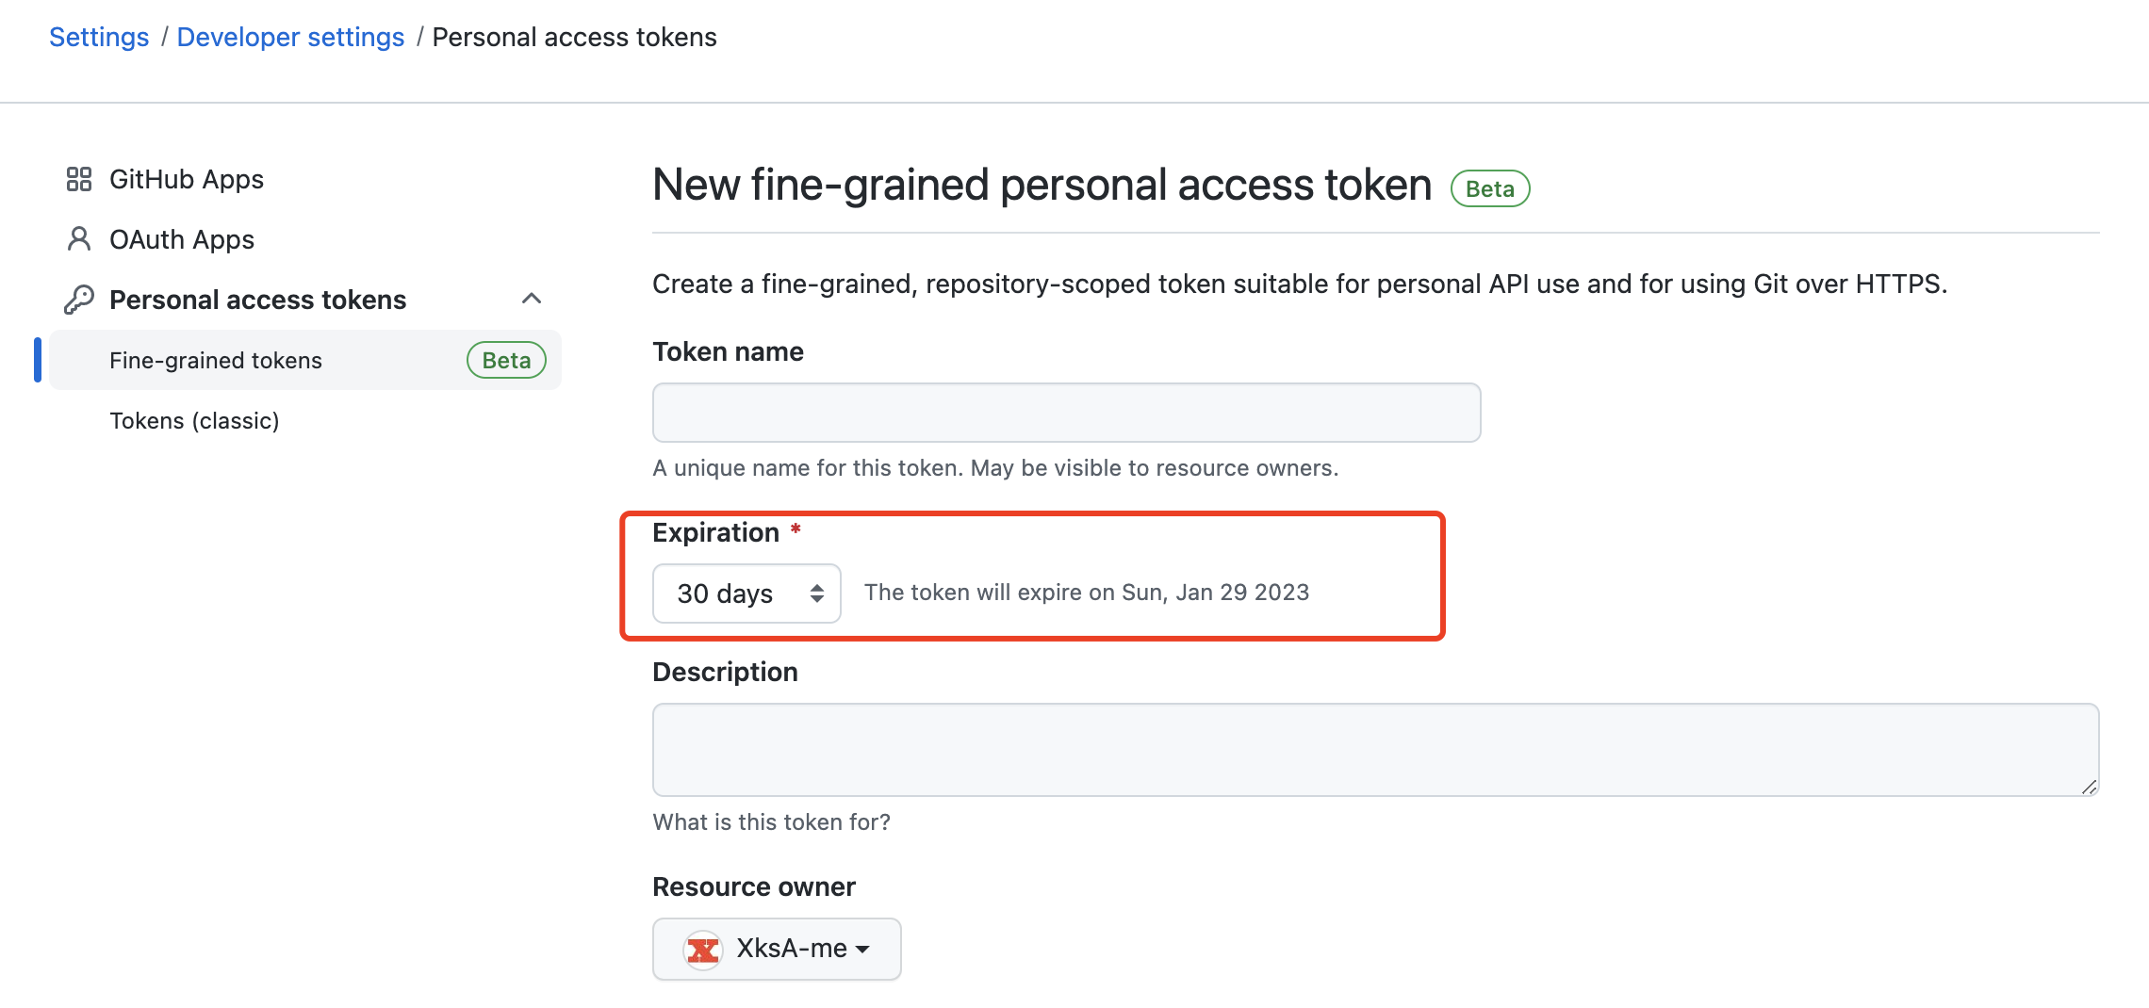Viewport: 2149px width, 1008px height.
Task: Click the red Expiration asterisk marker
Action: click(x=796, y=530)
